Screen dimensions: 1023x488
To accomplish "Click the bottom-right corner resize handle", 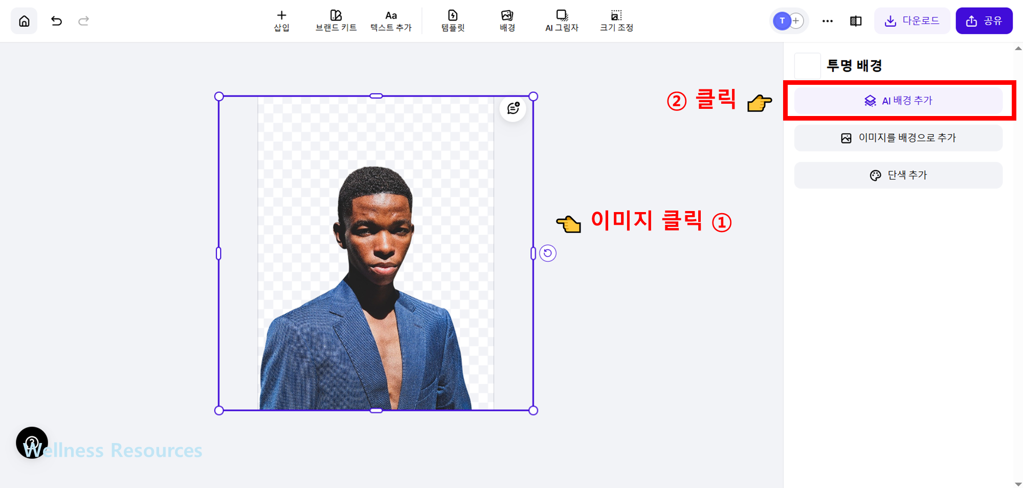I will point(533,410).
